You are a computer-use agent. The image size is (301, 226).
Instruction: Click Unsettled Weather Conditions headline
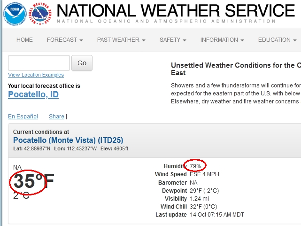[236, 69]
